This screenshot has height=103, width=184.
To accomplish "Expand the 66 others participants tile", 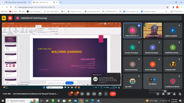I will click(x=152, y=81).
